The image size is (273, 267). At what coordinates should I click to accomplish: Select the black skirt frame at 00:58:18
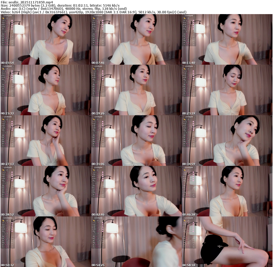pos(227,242)
